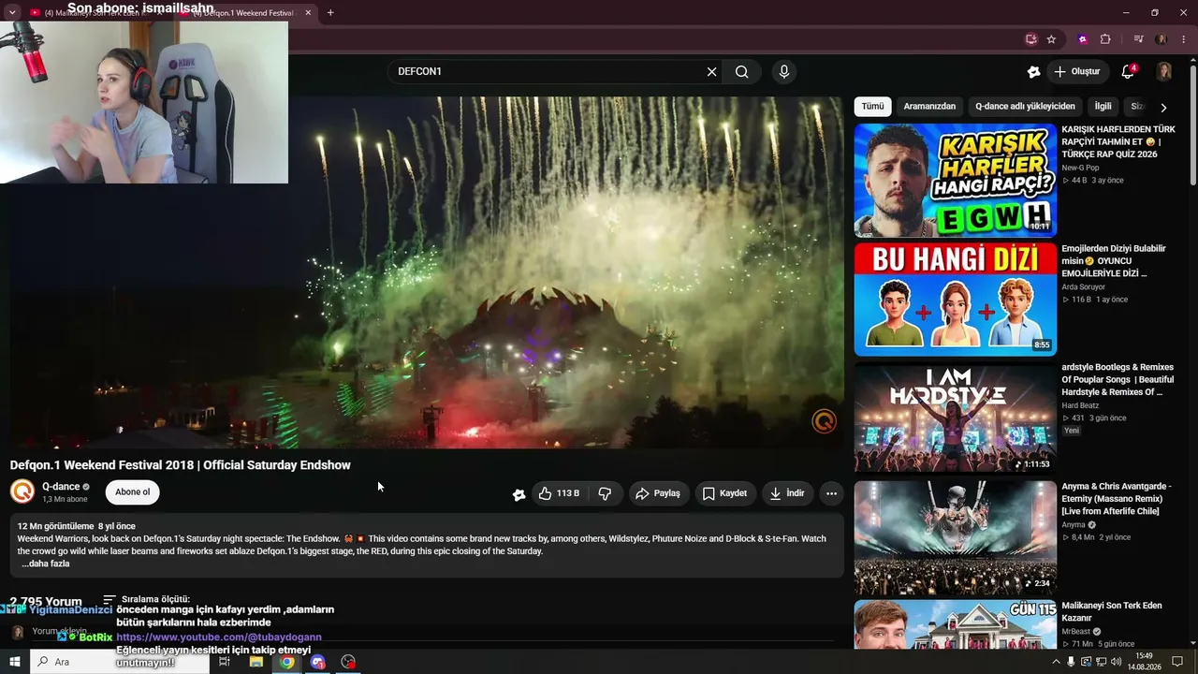Viewport: 1198px width, 674px height.
Task: Expand description with ...daha fazla
Action: tap(46, 564)
